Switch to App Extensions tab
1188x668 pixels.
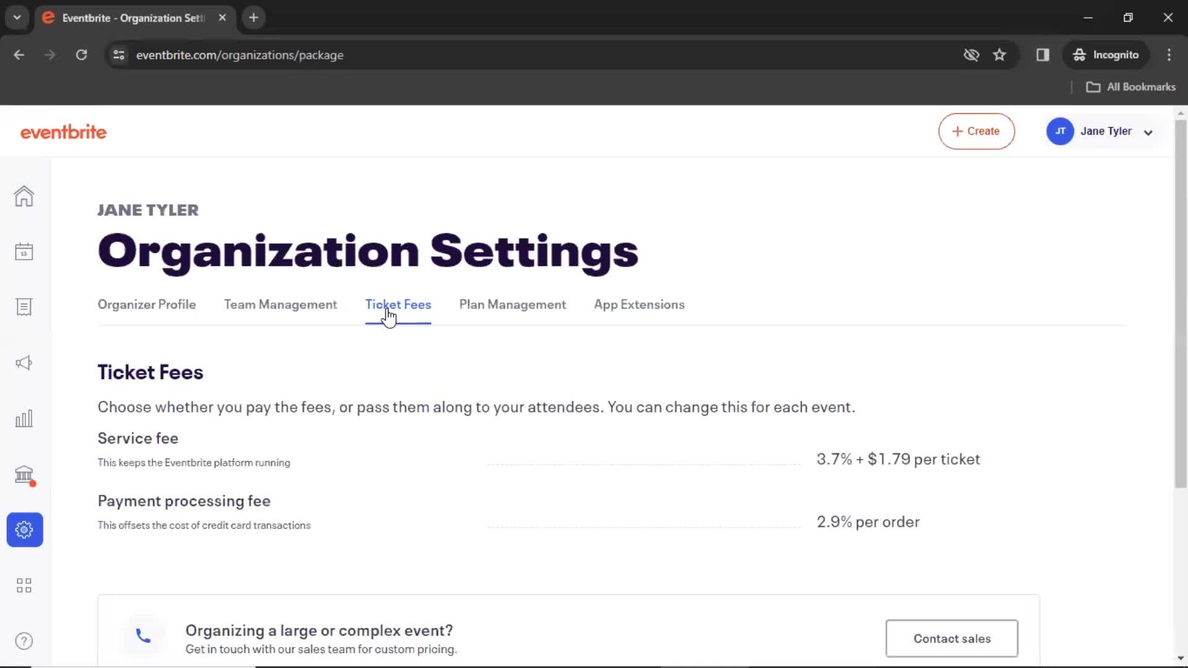(639, 304)
